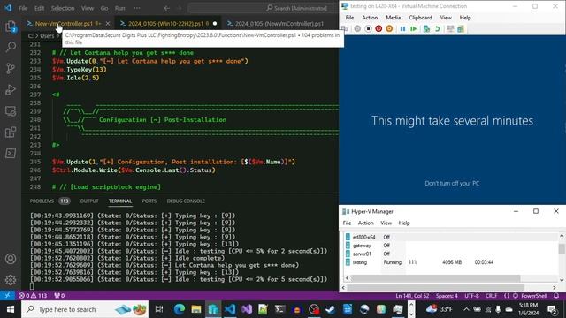Viewport: 566px width, 318px height.
Task: Open the Action menu in Hyper-V Manager
Action: [x=365, y=223]
